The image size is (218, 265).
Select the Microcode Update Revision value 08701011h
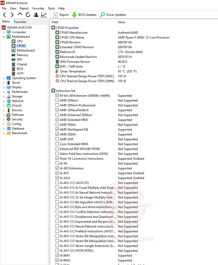125,57
